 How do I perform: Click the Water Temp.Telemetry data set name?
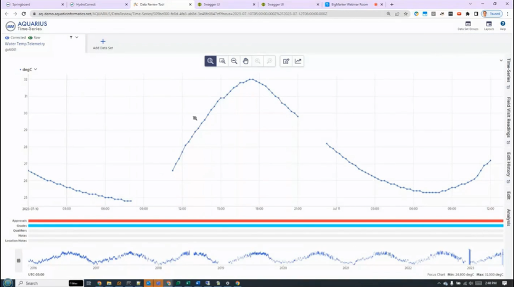click(25, 44)
